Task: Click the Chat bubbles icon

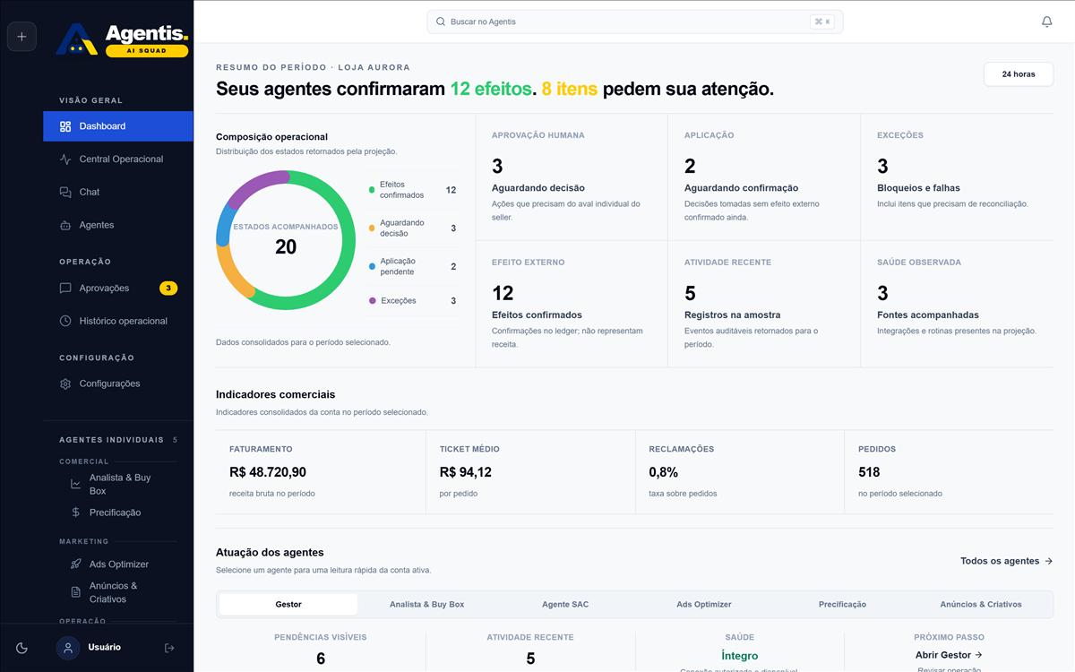Action: pyautogui.click(x=65, y=193)
